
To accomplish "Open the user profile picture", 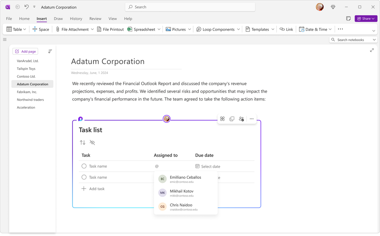I will [320, 7].
